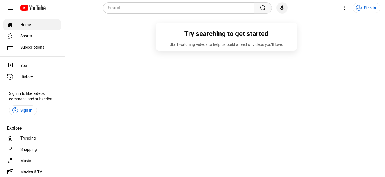The width and height of the screenshot is (385, 177).
Task: Click the Subscriptions icon in sidebar
Action: click(x=10, y=47)
